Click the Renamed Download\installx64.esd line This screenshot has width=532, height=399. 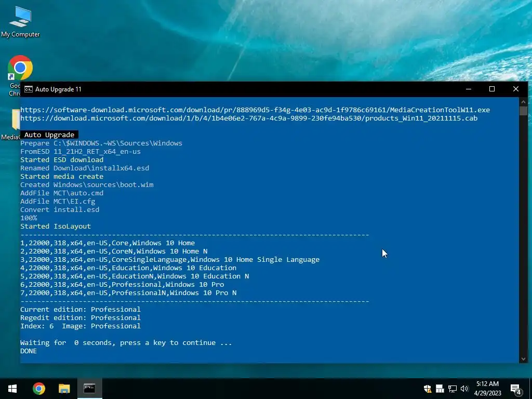(x=85, y=168)
